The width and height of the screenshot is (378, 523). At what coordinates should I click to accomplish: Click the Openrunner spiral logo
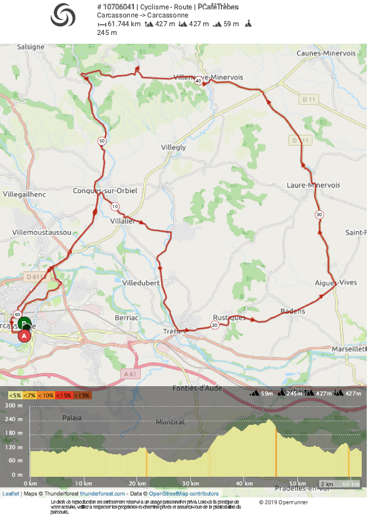(63, 14)
